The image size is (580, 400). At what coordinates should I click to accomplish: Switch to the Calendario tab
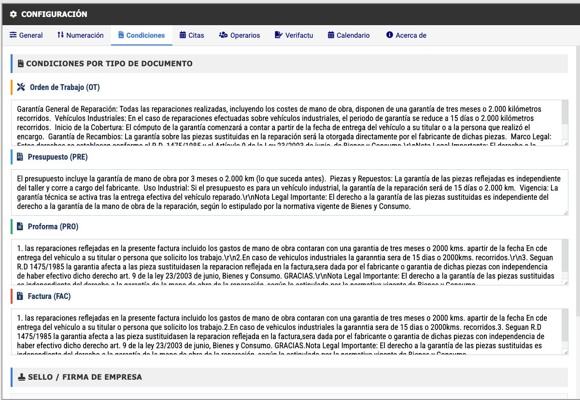click(348, 35)
